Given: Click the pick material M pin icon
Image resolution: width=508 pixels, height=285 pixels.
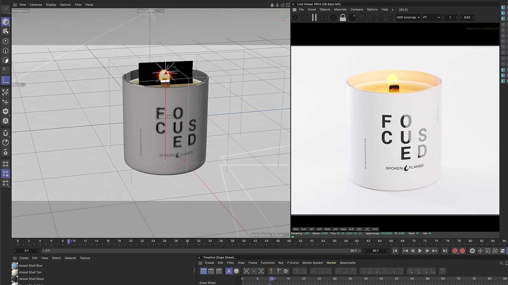Looking at the screenshot, I should [390, 18].
